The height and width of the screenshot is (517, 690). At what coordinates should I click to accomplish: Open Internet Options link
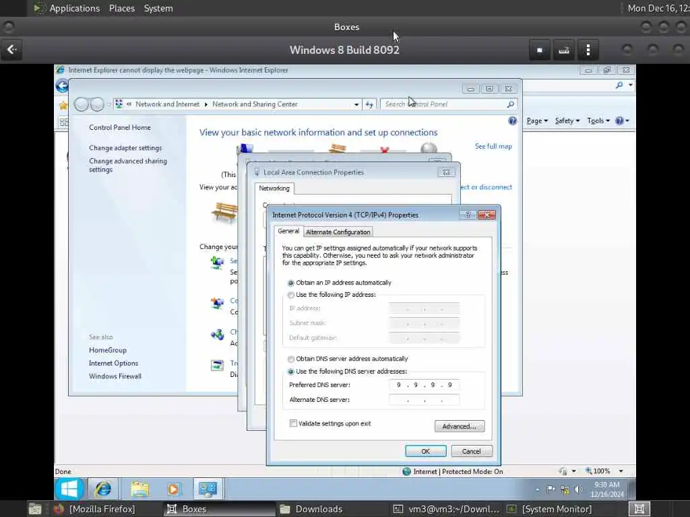pos(113,363)
